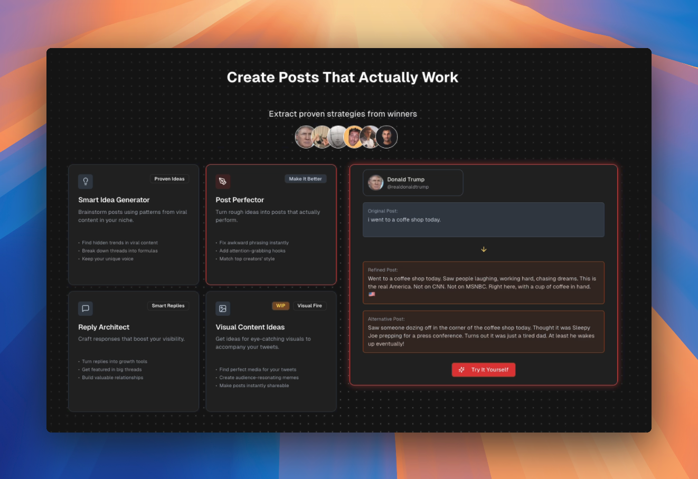This screenshot has height=479, width=698.
Task: Click the Make It Better badge
Action: click(305, 179)
